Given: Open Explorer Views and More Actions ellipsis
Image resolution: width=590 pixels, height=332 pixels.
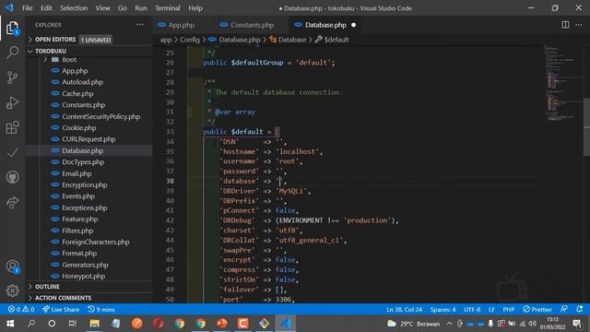Looking at the screenshot, I should [140, 25].
